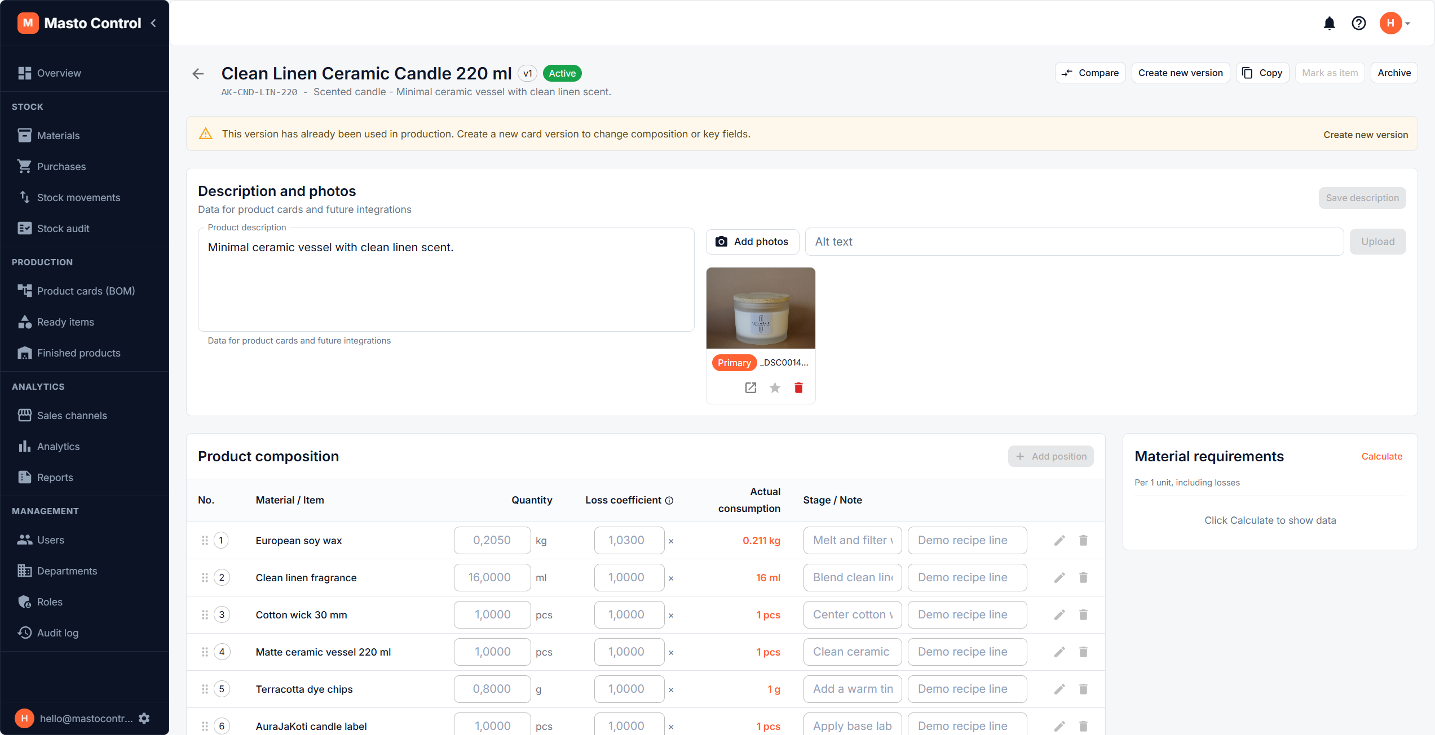Open Stock movements page
The image size is (1435, 735).
[x=85, y=197]
